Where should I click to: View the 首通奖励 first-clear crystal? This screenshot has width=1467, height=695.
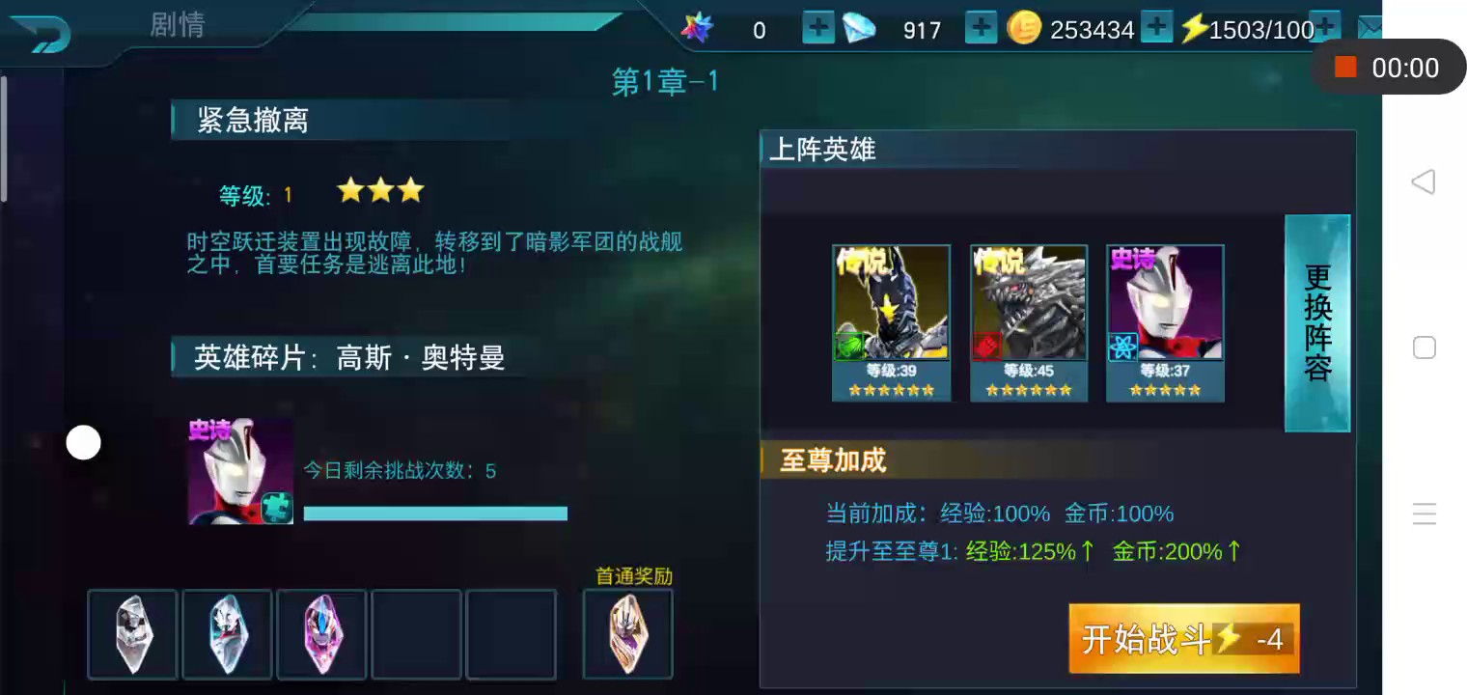click(x=628, y=634)
